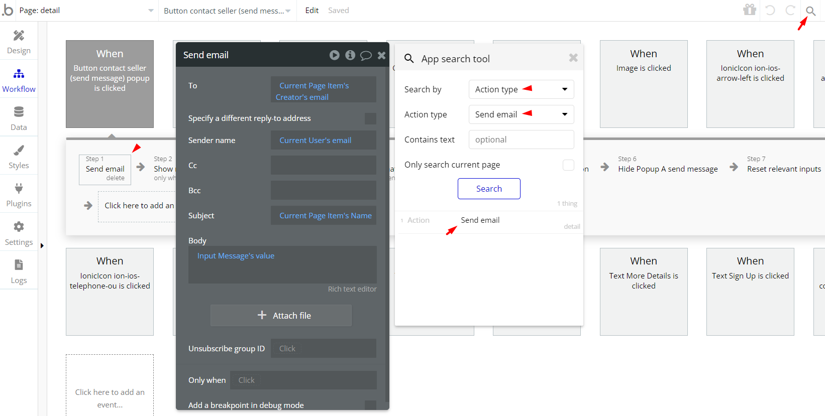This screenshot has height=416, width=825.
Task: Select the Send email search result
Action: pyautogui.click(x=480, y=220)
